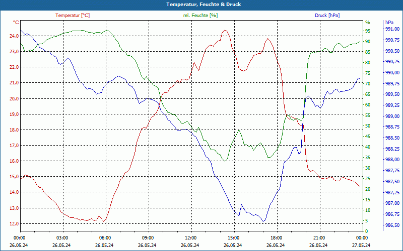Click the 03:00 time axis label
403x251 pixels.
pos(61,238)
